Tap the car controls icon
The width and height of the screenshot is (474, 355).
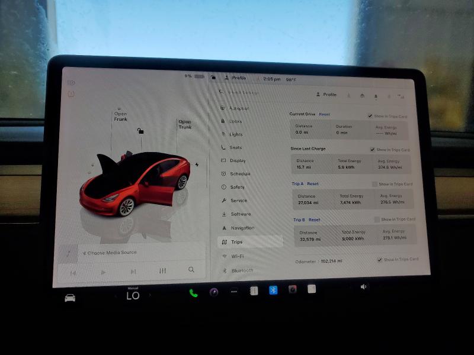click(70, 298)
